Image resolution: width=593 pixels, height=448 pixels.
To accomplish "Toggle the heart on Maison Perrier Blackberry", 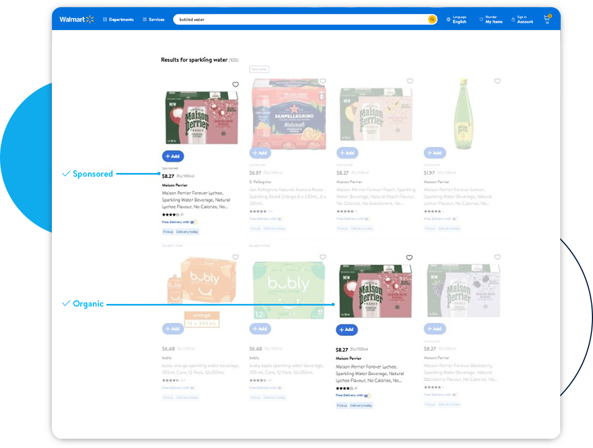I will [497, 256].
